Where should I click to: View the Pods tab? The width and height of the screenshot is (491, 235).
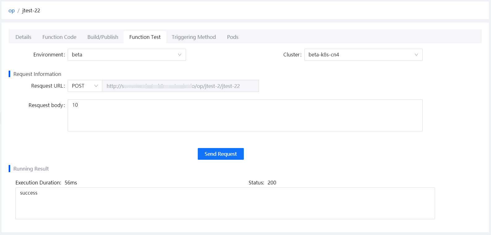(x=233, y=37)
